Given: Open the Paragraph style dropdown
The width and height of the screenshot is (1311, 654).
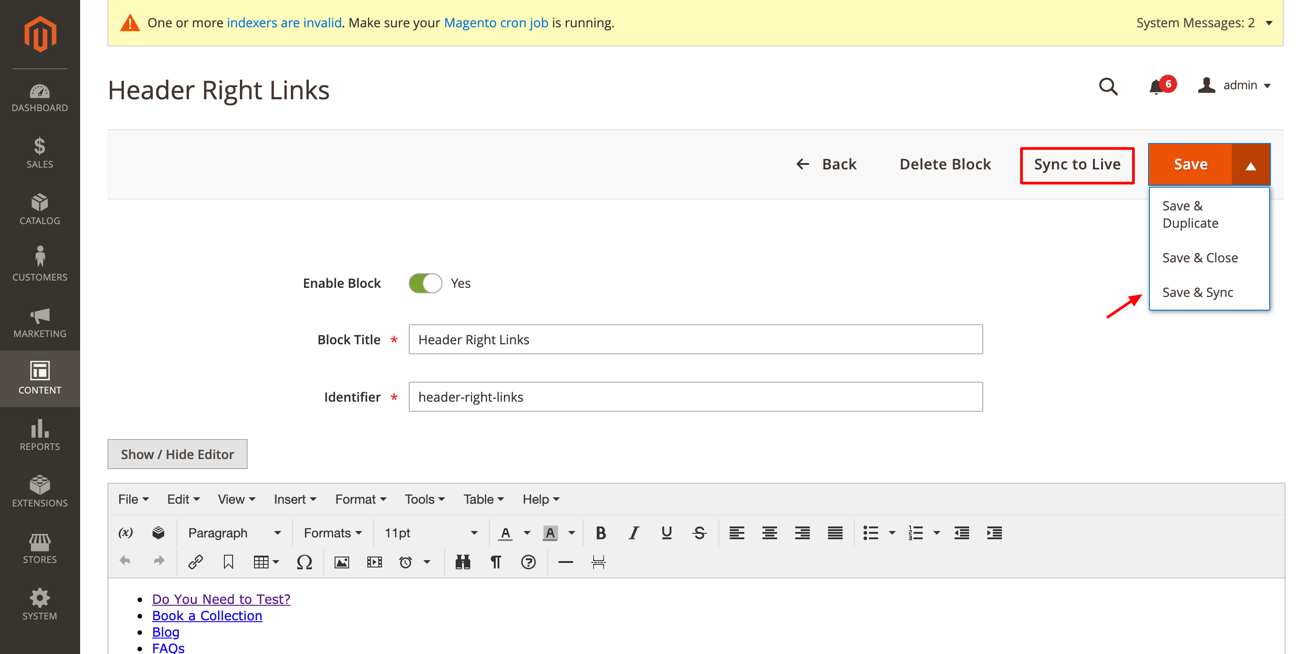Looking at the screenshot, I should pos(234,533).
